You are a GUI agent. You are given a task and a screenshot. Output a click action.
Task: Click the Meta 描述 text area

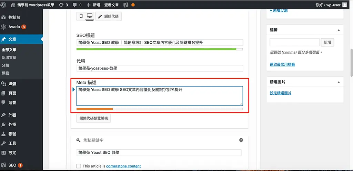click(x=160, y=96)
